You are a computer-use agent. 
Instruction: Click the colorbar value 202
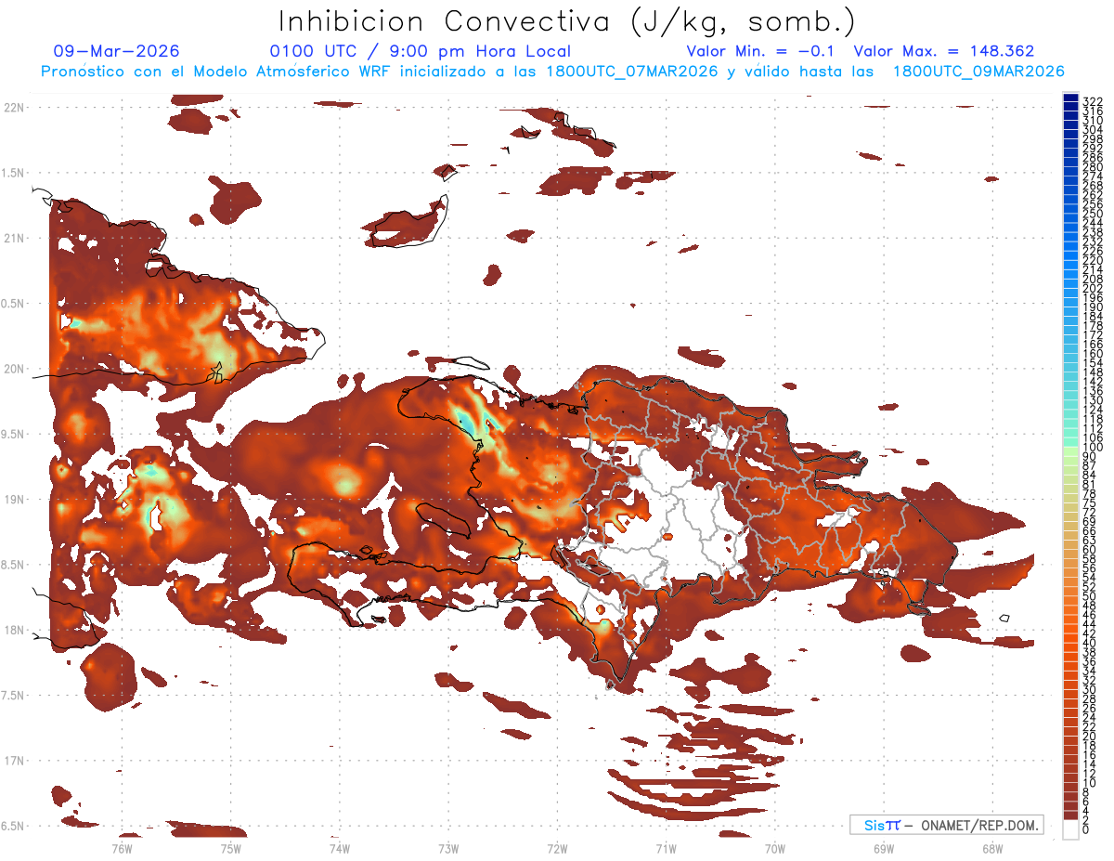coord(1092,288)
